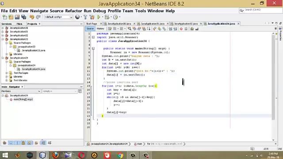The height and width of the screenshot is (159, 283).
Task: Open the Run Project dropdown arrow
Action: [x=103, y=17]
